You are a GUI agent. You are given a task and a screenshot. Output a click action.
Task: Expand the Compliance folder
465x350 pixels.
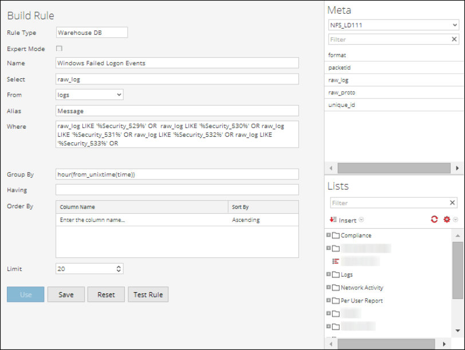pos(329,235)
